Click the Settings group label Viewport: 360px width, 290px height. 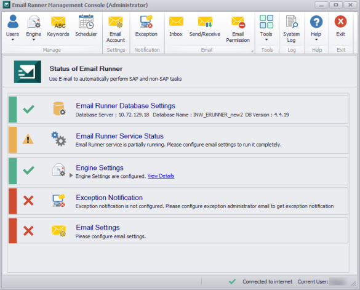[x=116, y=50]
